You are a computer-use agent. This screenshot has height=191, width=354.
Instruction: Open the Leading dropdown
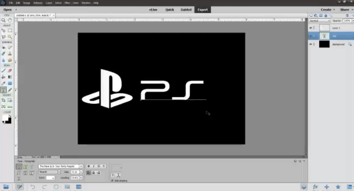point(81,178)
